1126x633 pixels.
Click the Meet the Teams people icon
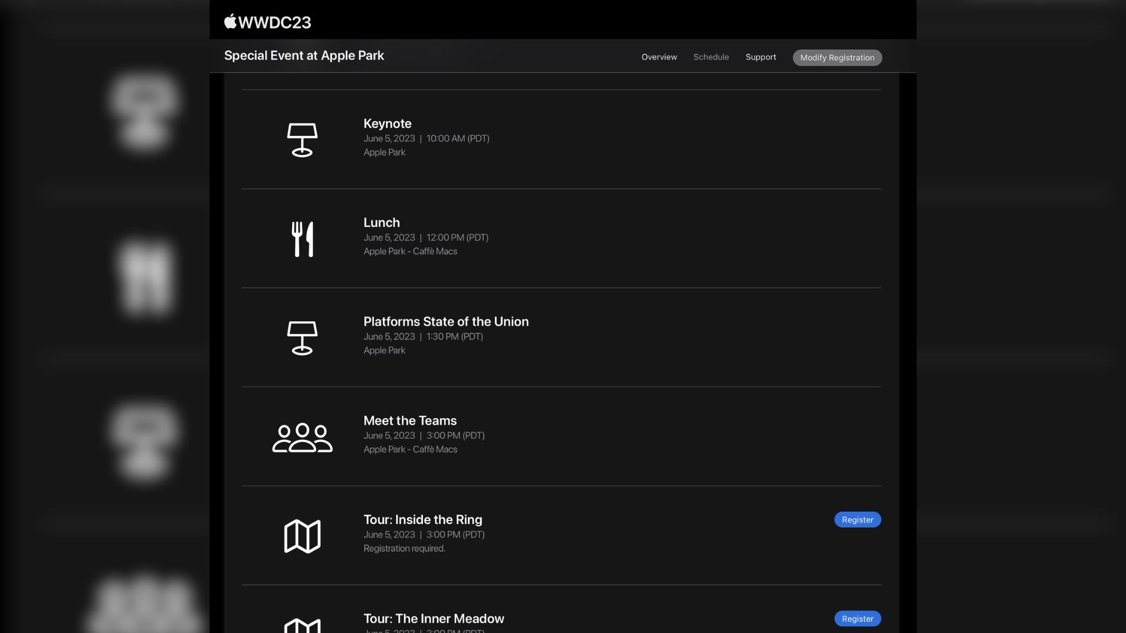pos(302,437)
